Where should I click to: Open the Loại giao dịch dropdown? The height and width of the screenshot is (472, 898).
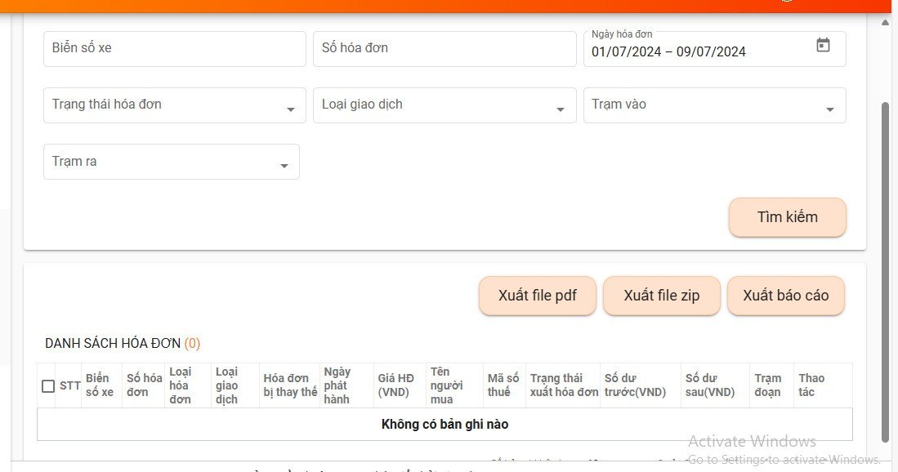pos(444,105)
